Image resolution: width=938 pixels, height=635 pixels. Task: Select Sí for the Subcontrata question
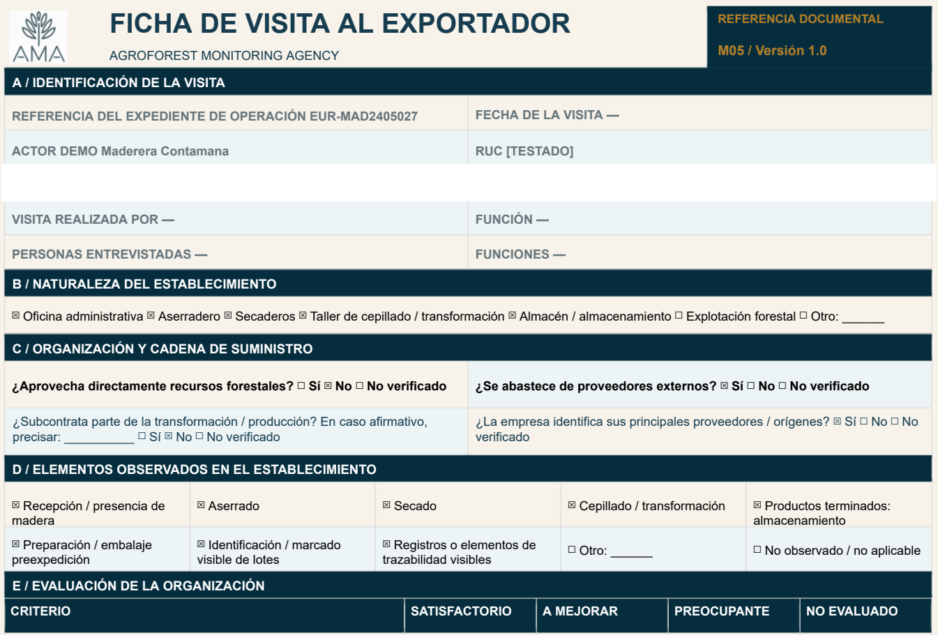coord(142,436)
